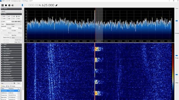Expand the CTCSS Decoder panel
Viewport: 179px width, 100px height.
11,76
